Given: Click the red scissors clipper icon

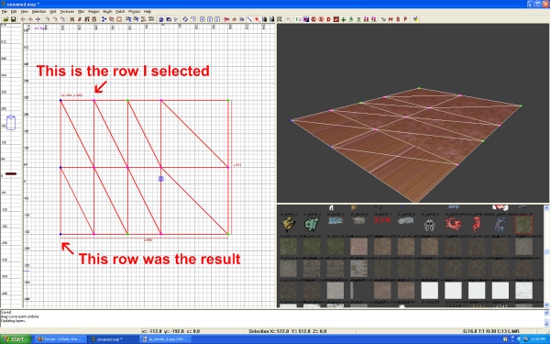Looking at the screenshot, I should tap(226, 19).
